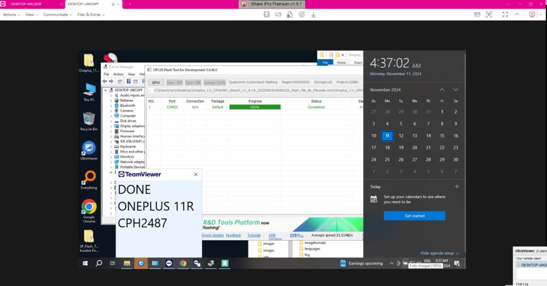Click Device Manager back arrow toolbar button
The image size is (547, 286).
coord(105,81)
